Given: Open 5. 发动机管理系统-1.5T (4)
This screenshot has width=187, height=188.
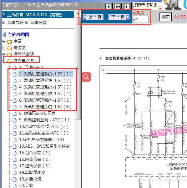Looking at the screenshot, I should [x=45, y=94].
